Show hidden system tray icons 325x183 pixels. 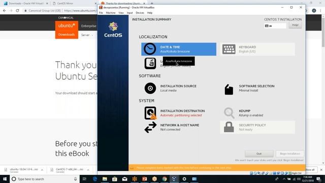click(284, 179)
